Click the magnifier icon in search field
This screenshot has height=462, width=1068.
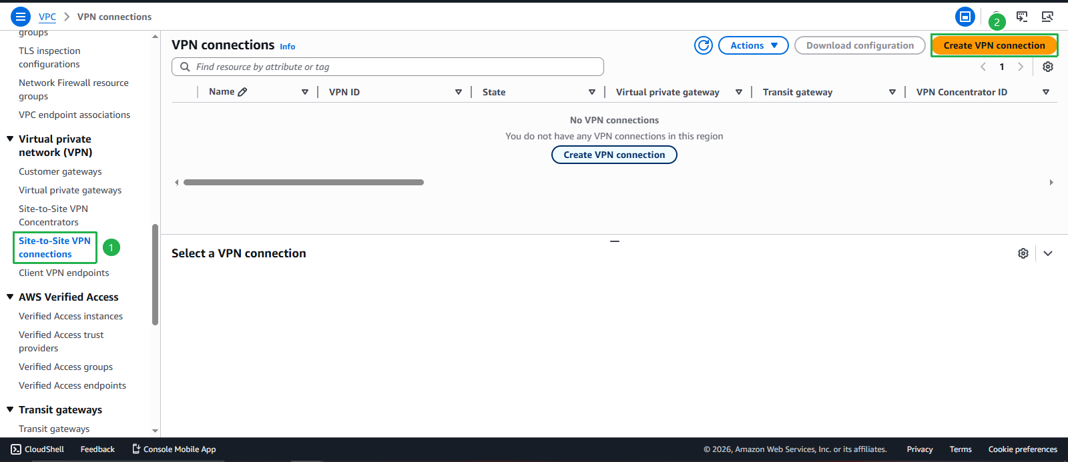pyautogui.click(x=185, y=67)
